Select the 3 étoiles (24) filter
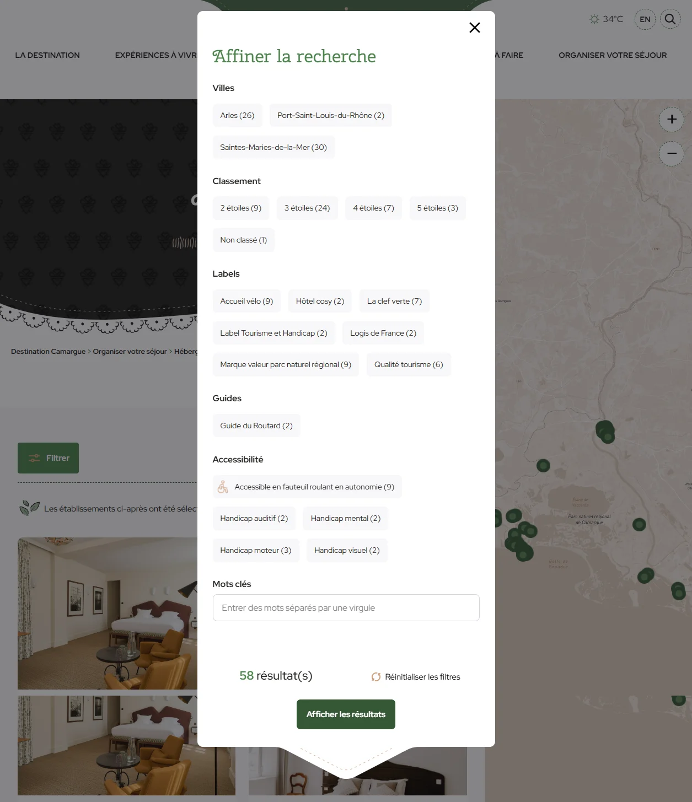692x802 pixels. coord(307,208)
